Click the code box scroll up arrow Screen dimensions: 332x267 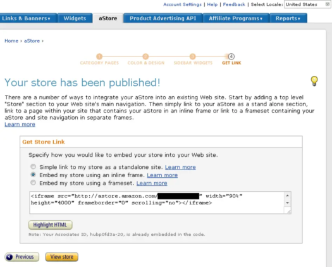287,196
